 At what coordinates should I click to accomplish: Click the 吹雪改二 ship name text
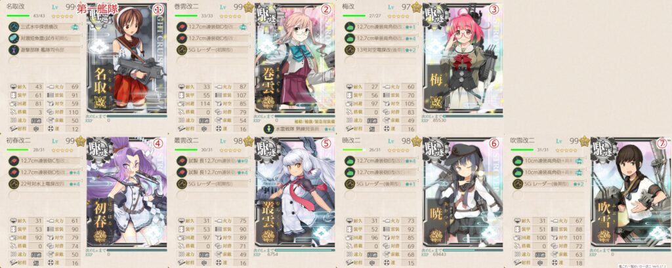coord(524,141)
